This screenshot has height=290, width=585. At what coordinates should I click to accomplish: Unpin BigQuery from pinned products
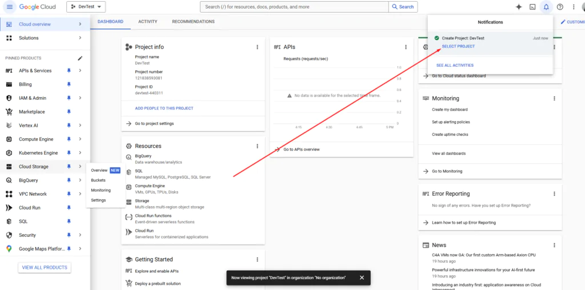click(69, 180)
